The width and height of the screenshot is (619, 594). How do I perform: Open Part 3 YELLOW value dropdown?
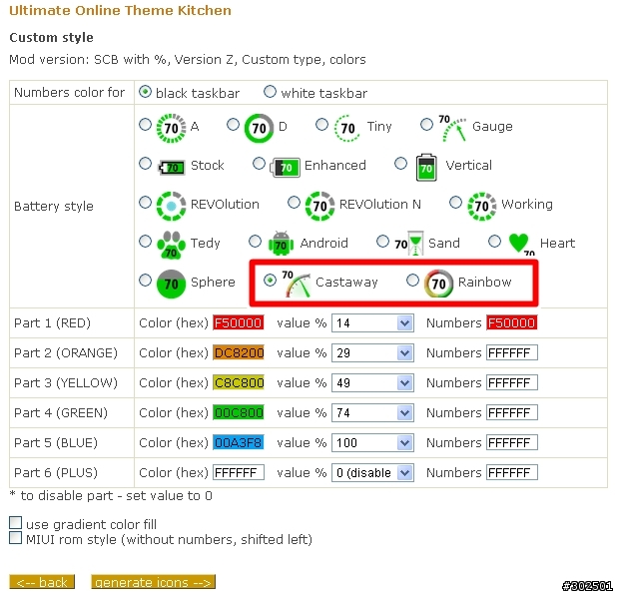[372, 383]
